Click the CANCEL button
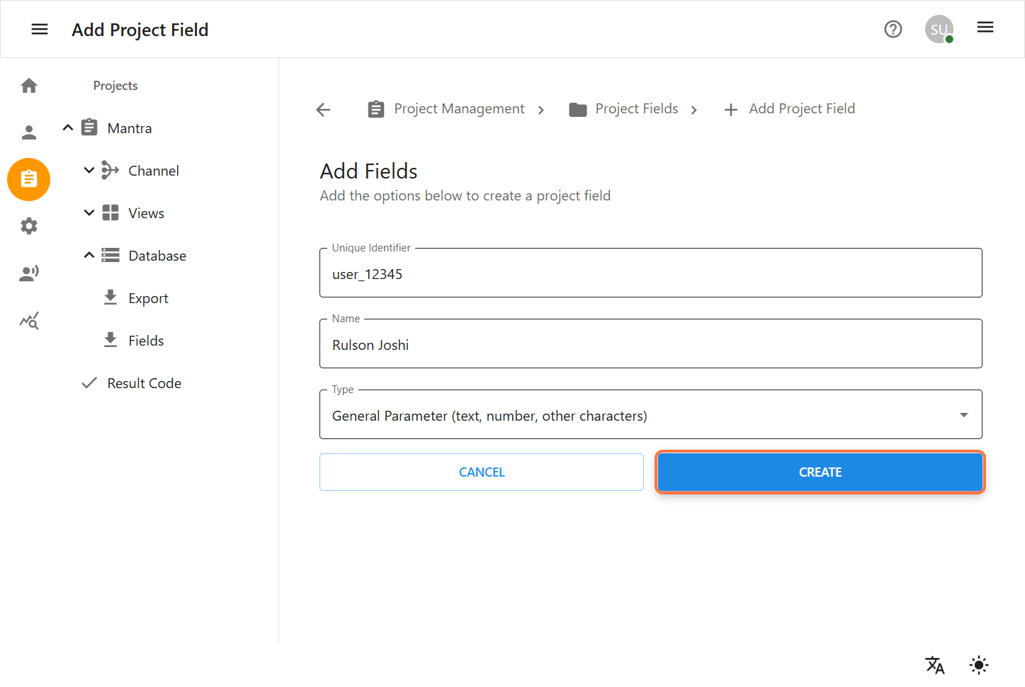 481,472
